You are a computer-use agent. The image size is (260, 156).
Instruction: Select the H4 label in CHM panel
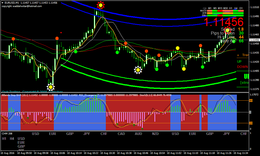[12, 139]
